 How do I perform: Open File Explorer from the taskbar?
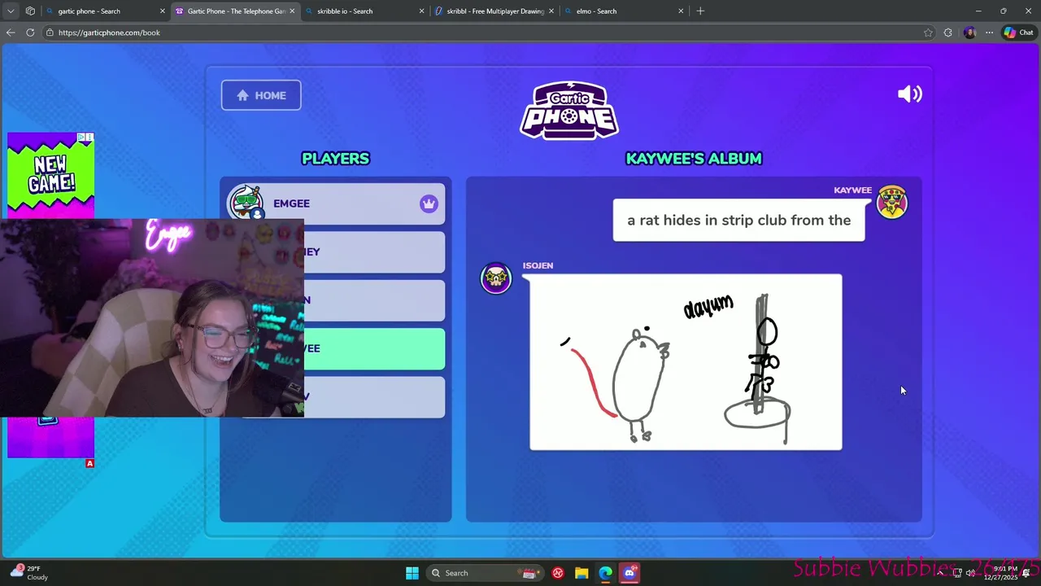coord(581,573)
